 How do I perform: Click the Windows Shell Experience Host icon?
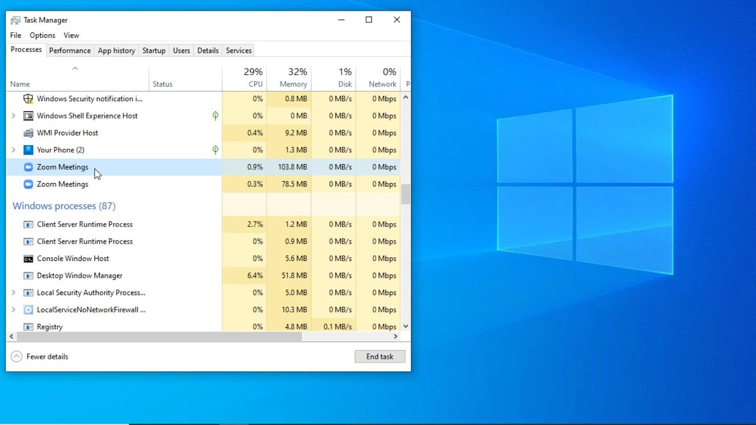pyautogui.click(x=28, y=116)
